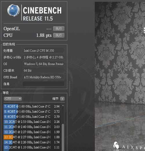Click the CPU score 1.88 pts
This screenshot has height=151, width=145.
pos(44,35)
